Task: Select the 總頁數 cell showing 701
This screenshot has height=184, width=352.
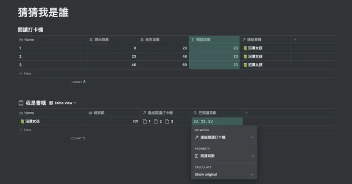Action: (x=113, y=121)
